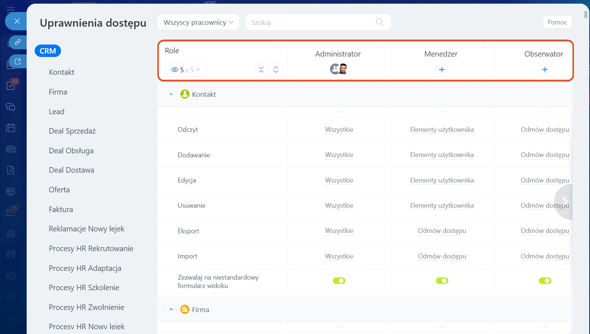Open the mail icon with the 15 badge
The image size is (590, 334).
tap(11, 212)
